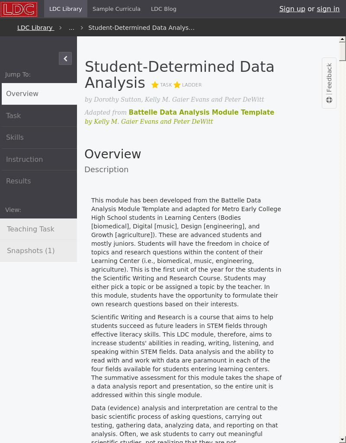The image size is (346, 443).
Task: Click the yellow LADDER star icon
Action: click(177, 85)
